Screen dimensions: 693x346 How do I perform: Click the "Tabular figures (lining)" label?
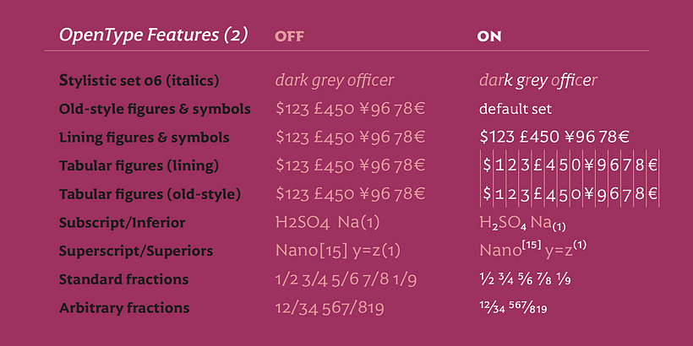pyautogui.click(x=139, y=165)
